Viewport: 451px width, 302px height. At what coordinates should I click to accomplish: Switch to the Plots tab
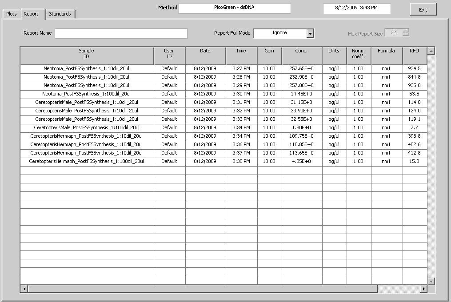[12, 14]
